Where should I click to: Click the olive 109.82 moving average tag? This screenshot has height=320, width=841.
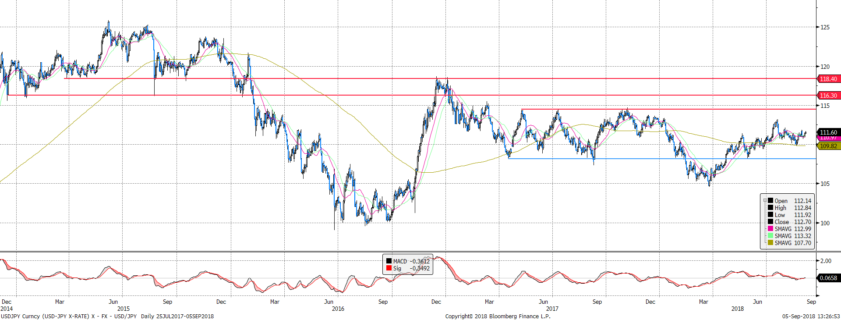pyautogui.click(x=829, y=146)
